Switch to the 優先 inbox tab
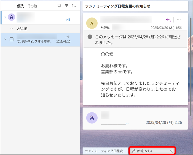This screenshot has width=193, height=155. tap(21, 6)
